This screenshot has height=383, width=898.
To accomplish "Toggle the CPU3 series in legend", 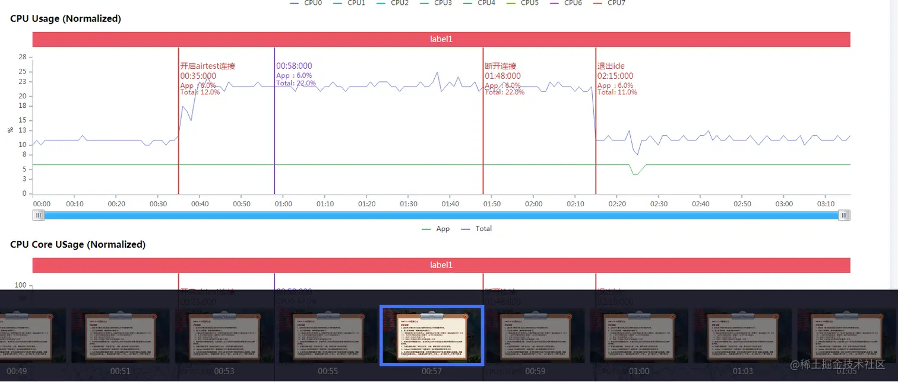I will [435, 3].
